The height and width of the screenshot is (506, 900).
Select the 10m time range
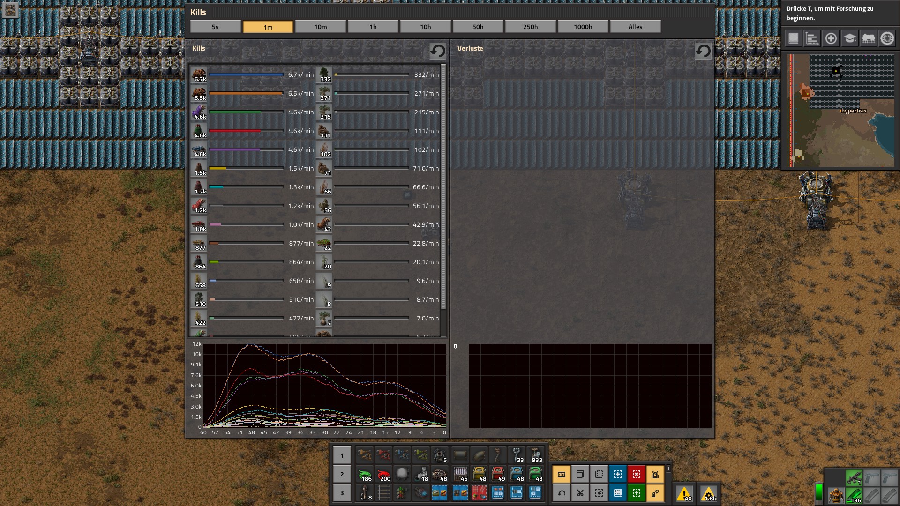320,27
